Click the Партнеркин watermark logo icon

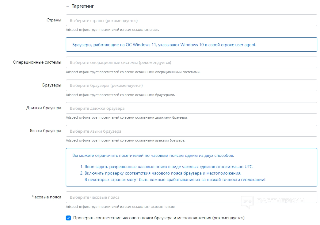point(247,201)
